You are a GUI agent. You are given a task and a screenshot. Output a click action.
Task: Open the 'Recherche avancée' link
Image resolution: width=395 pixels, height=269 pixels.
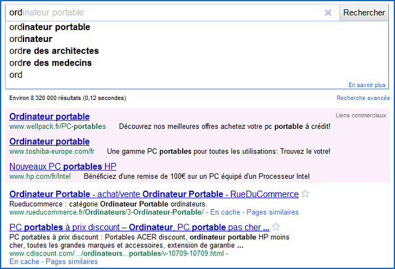[363, 98]
